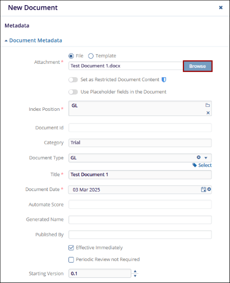This screenshot has height=283, width=230.
Task: Clear the Document Date value
Action: point(209,189)
